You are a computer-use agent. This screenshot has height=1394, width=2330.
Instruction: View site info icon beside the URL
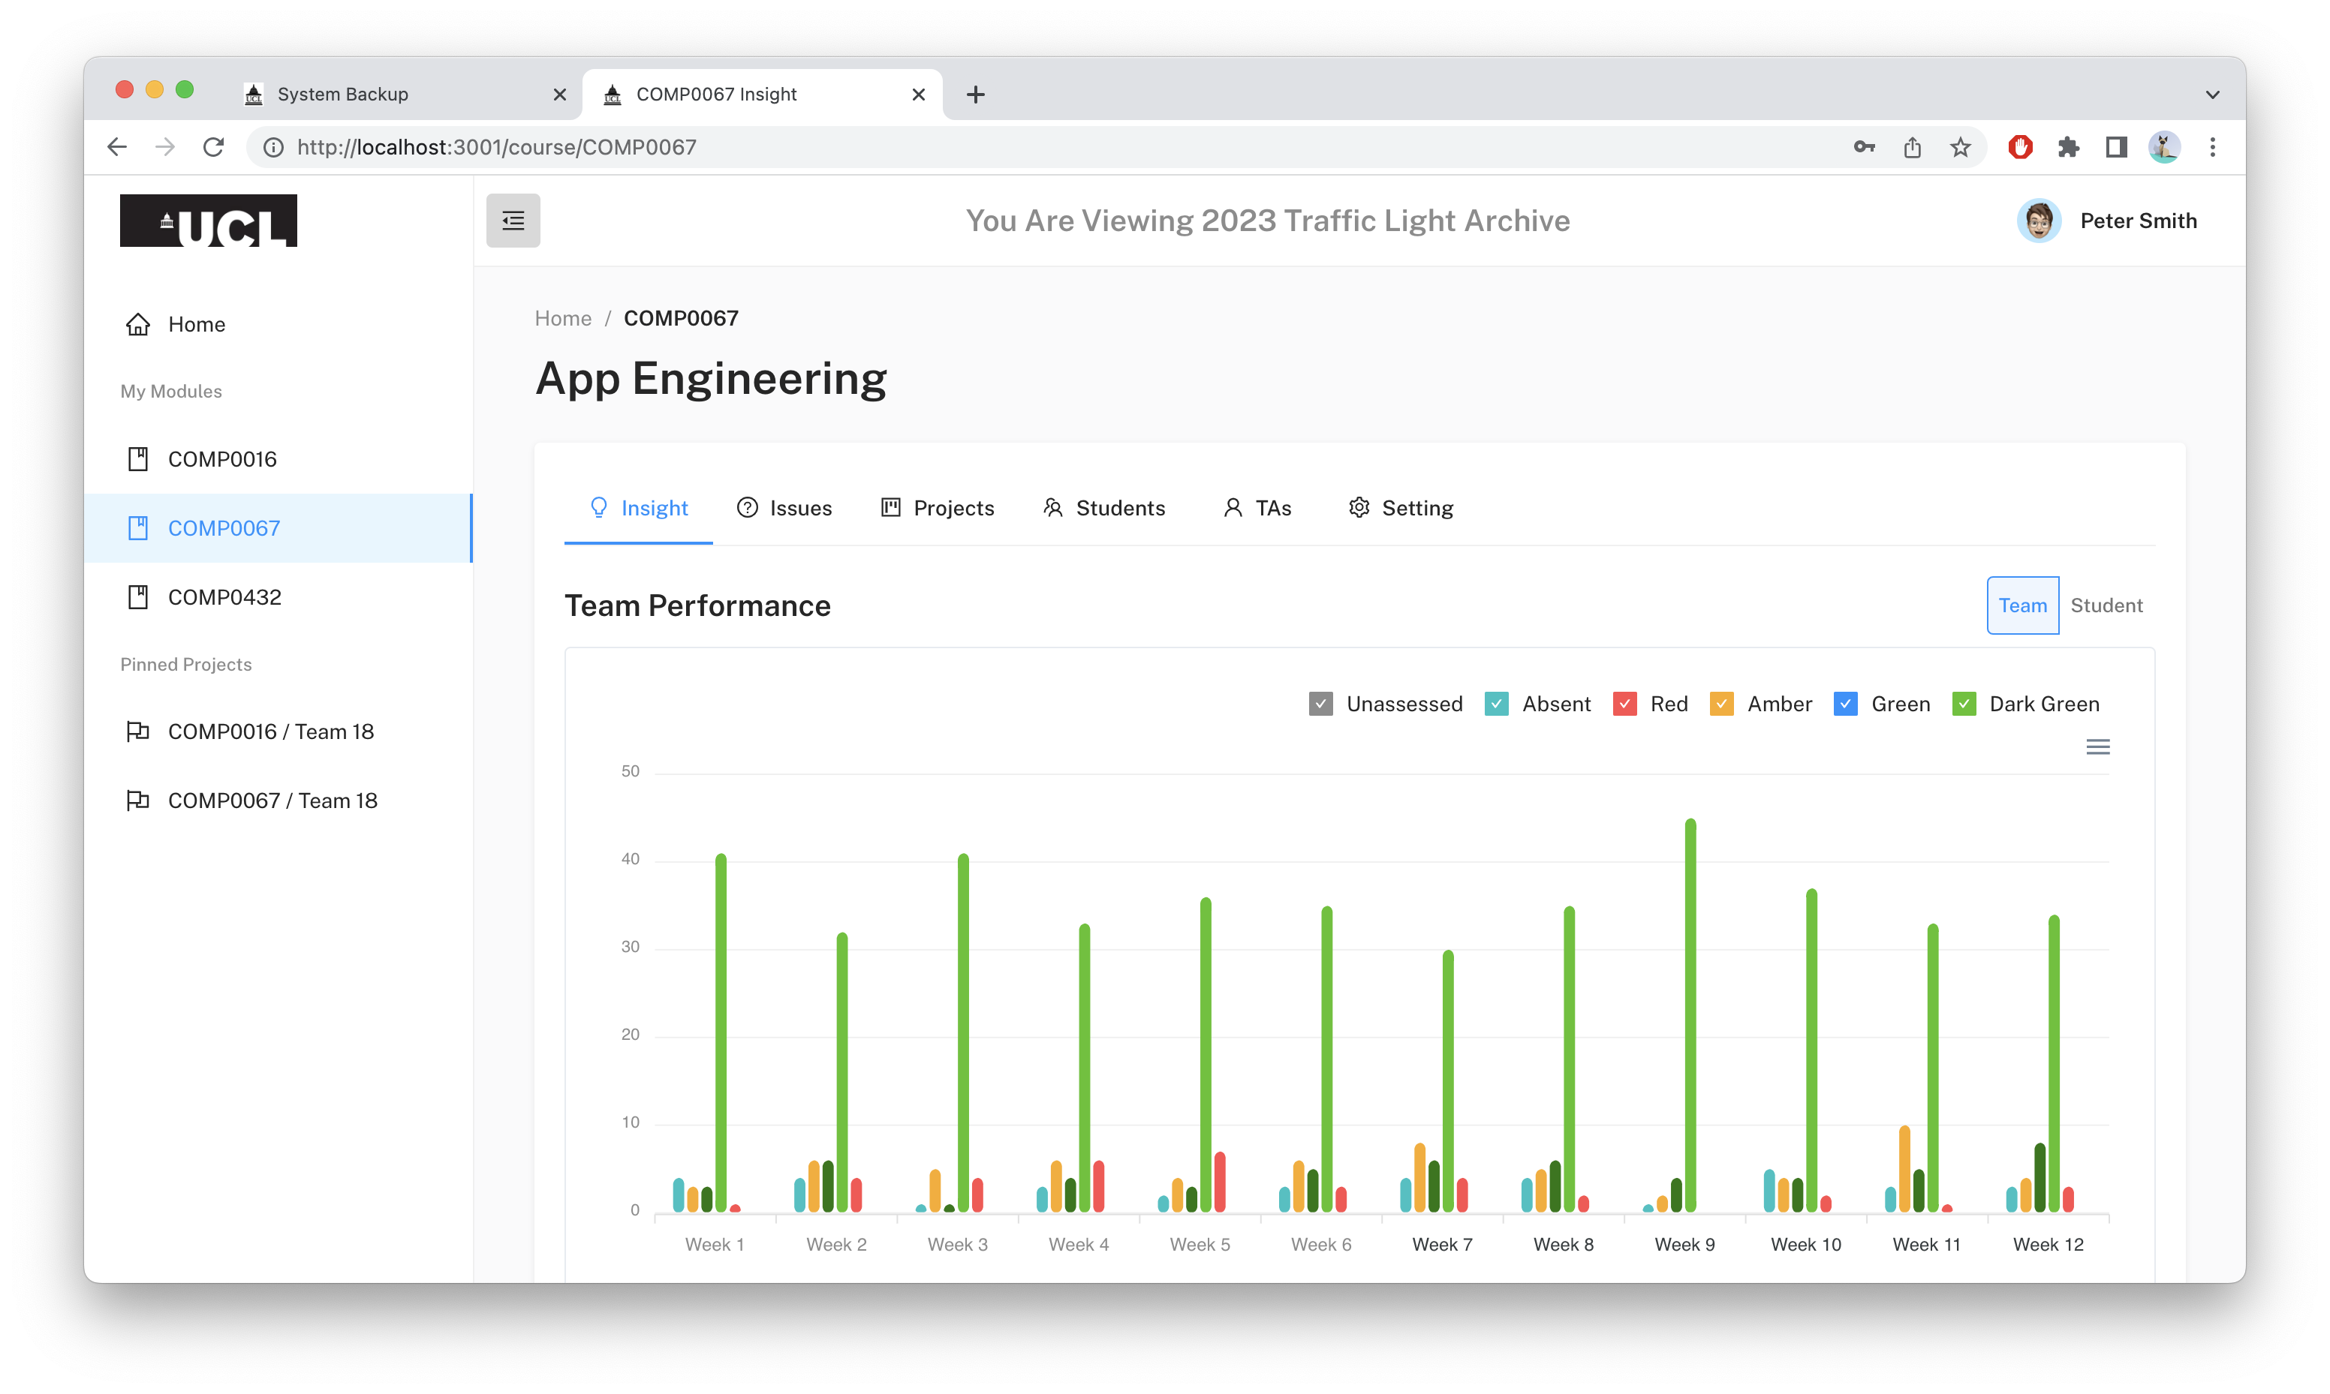click(x=273, y=146)
